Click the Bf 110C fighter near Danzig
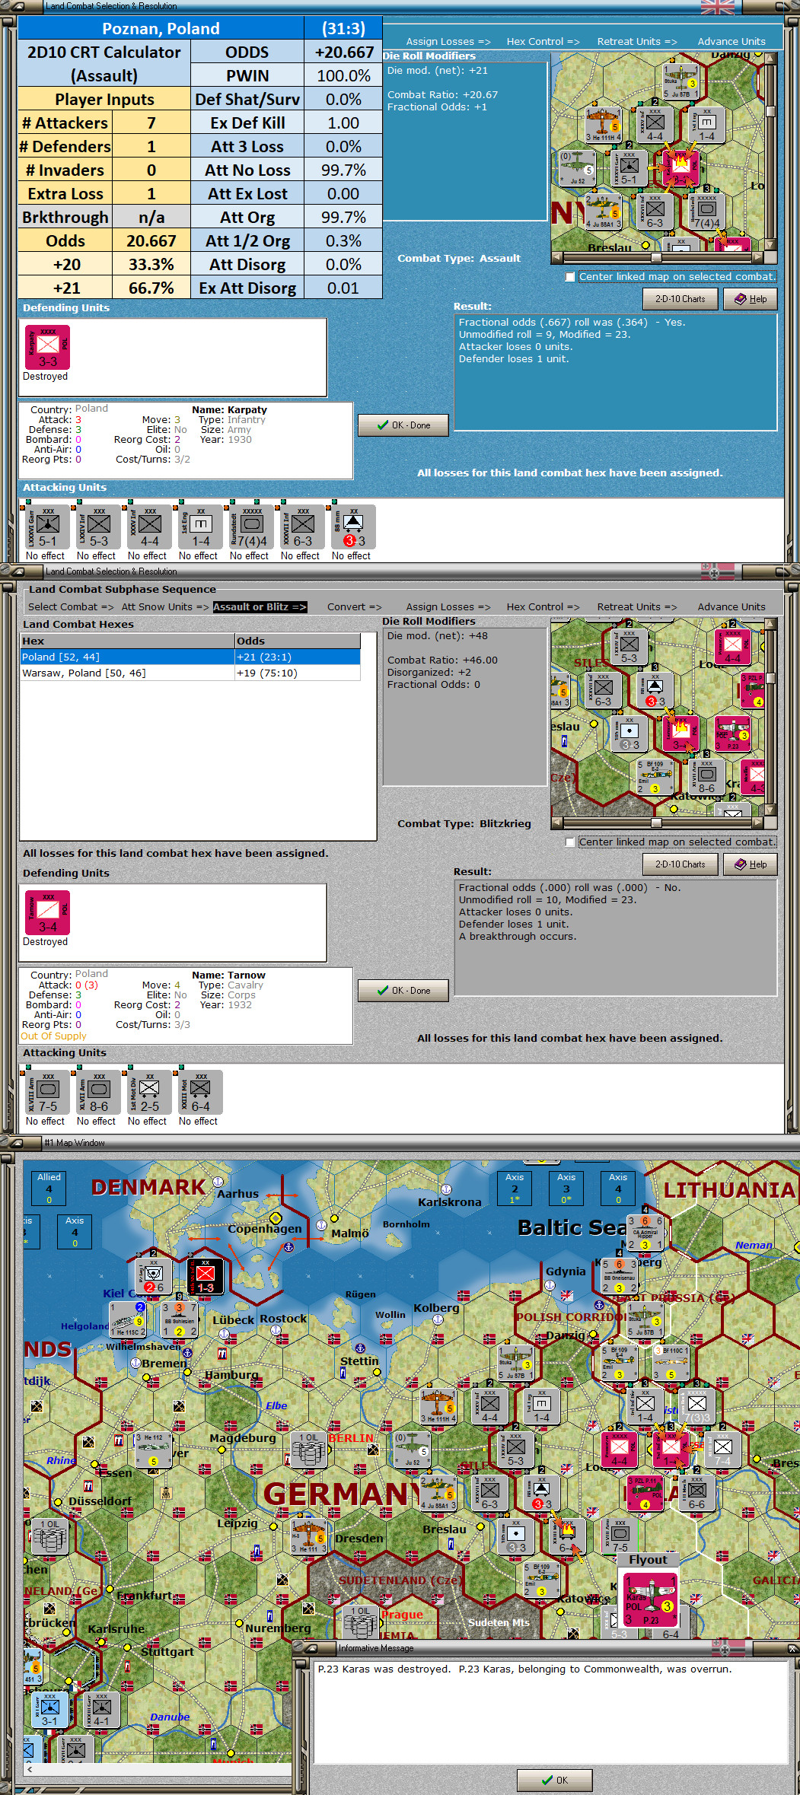The height and width of the screenshot is (1795, 800). pos(672,1363)
